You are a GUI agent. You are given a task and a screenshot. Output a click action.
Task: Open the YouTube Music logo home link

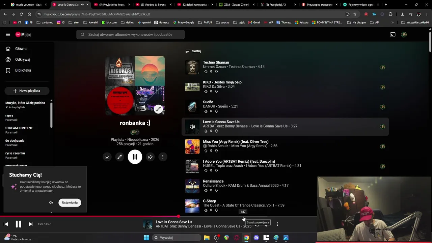click(23, 34)
